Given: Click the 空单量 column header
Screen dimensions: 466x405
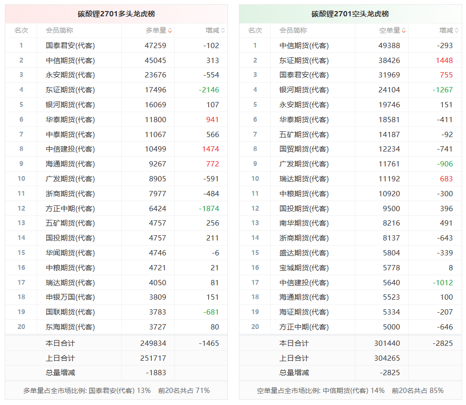Looking at the screenshot, I should tap(390, 30).
